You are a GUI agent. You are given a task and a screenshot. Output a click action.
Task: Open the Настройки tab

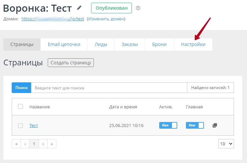coord(193,45)
